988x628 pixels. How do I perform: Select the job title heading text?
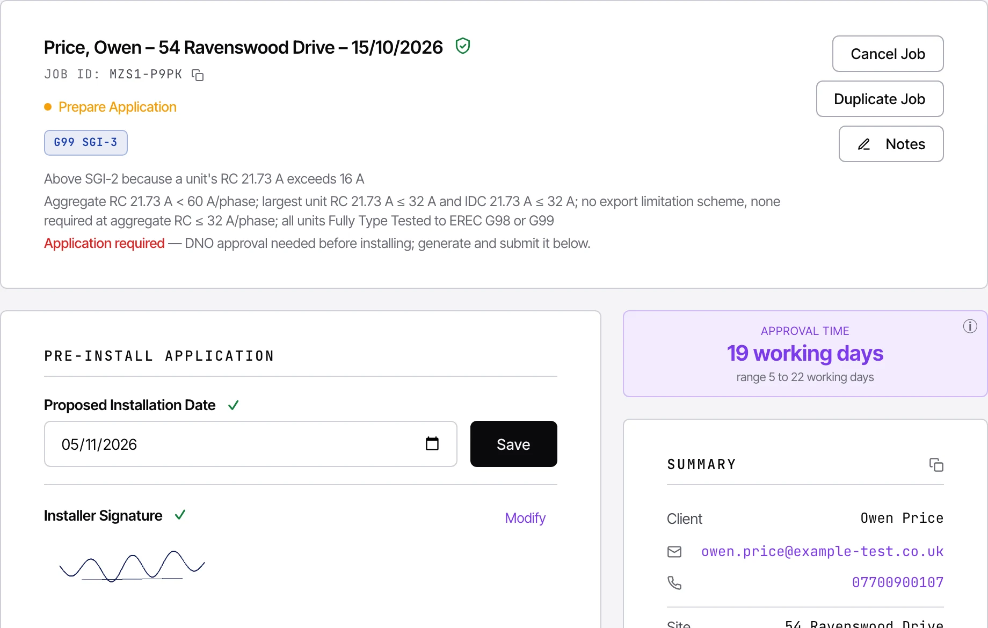[243, 47]
